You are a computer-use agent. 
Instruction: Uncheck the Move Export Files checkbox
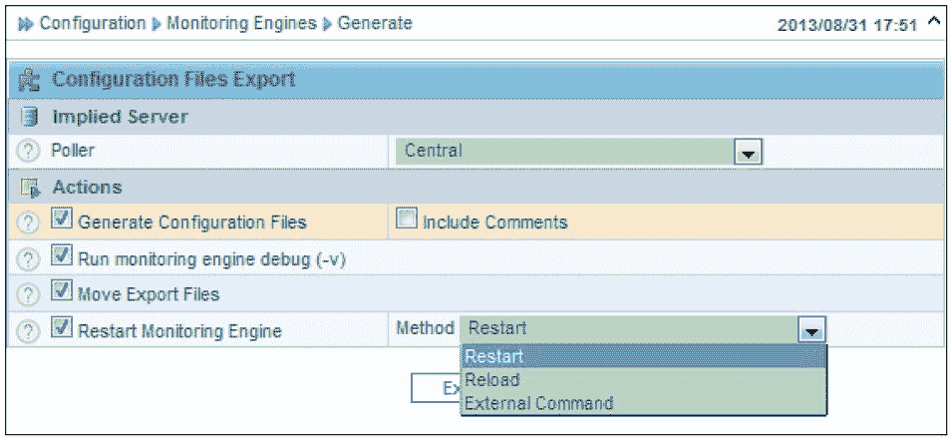pos(62,292)
